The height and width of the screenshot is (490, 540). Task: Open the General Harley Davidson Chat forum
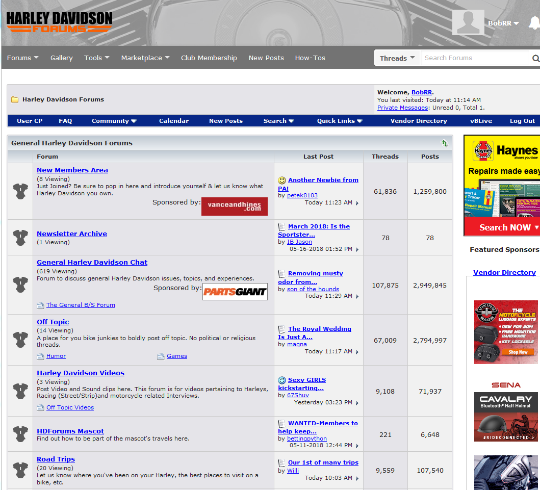92,262
